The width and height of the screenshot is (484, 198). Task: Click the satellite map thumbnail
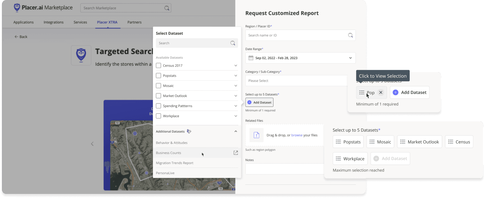[173, 155]
